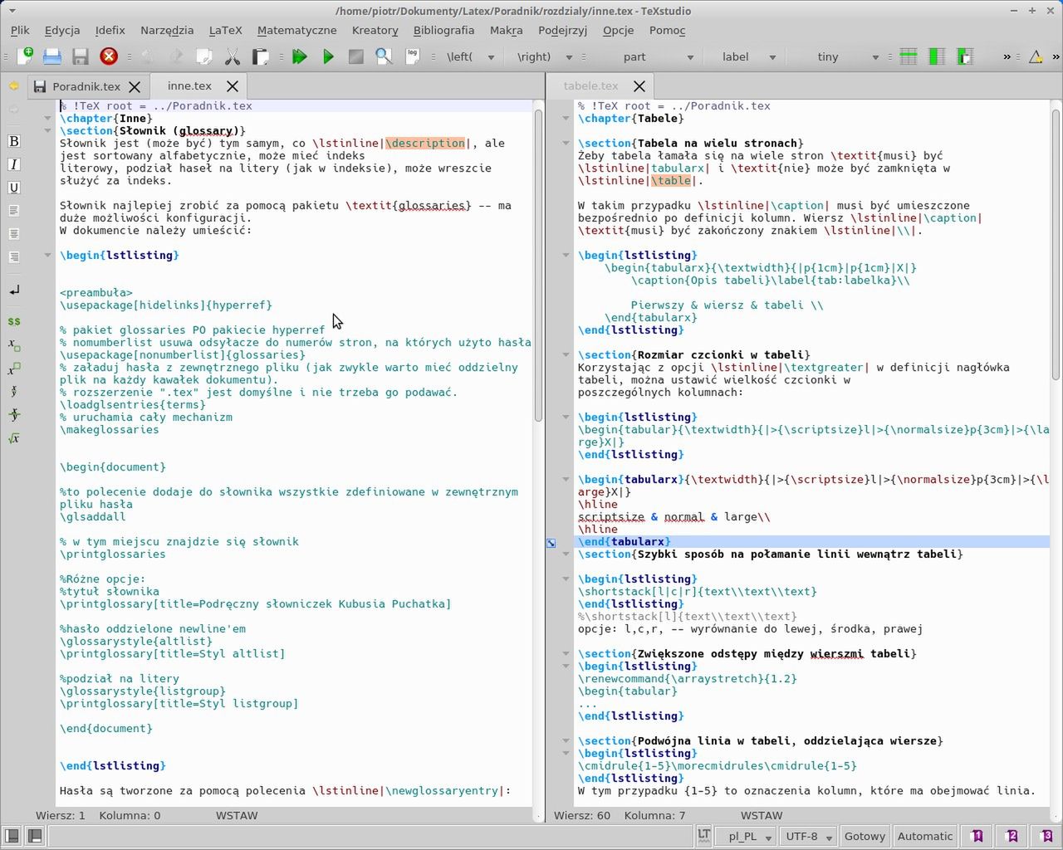
Task: Click the Automatic button in status bar
Action: [x=924, y=836]
